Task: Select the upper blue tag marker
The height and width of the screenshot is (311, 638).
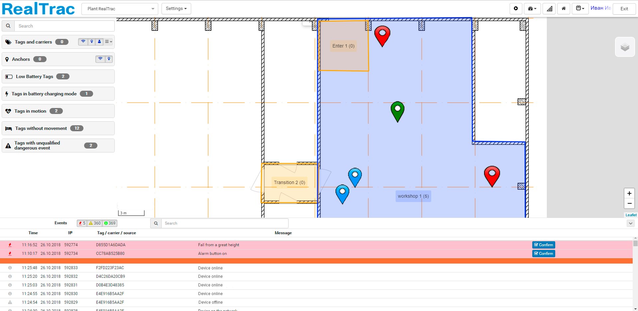Action: click(x=355, y=177)
